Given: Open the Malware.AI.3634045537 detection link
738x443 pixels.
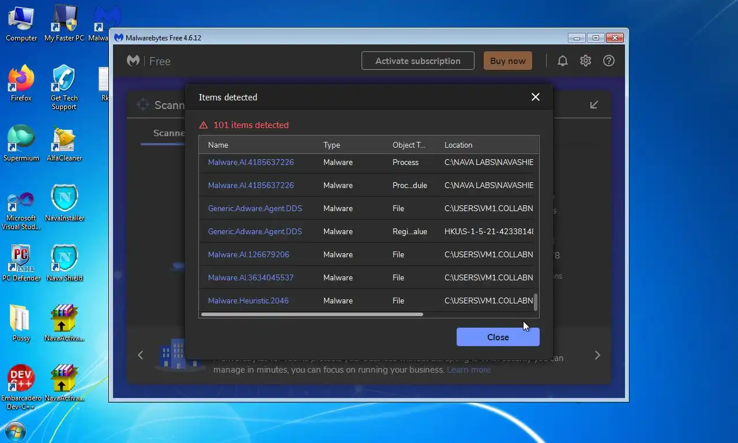Looking at the screenshot, I should pos(251,277).
